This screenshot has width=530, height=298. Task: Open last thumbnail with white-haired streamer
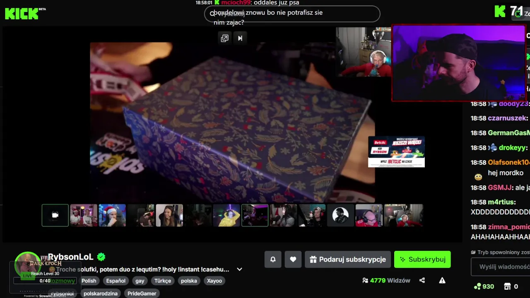[x=404, y=215]
